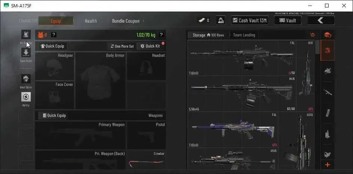Click the storage list scrollbar handle
353x174 pixels.
pos(318,47)
